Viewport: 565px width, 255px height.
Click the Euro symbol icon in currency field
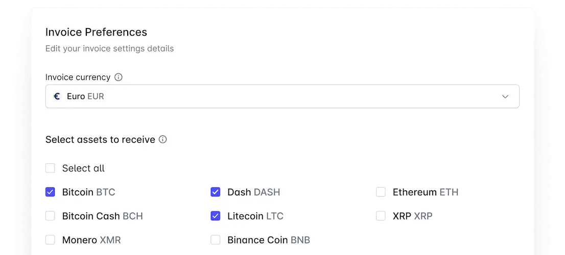[x=57, y=96]
